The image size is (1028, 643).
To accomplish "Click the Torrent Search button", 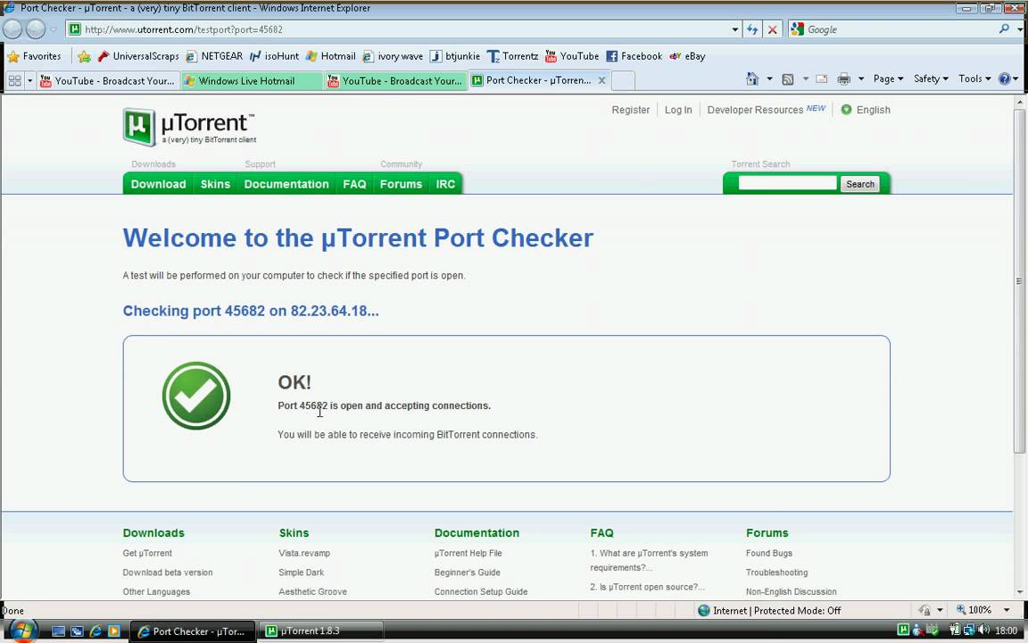I will pyautogui.click(x=859, y=184).
